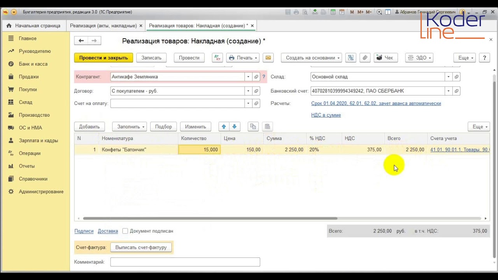
Task: Open the Счета учета link in row
Action: tap(460, 150)
